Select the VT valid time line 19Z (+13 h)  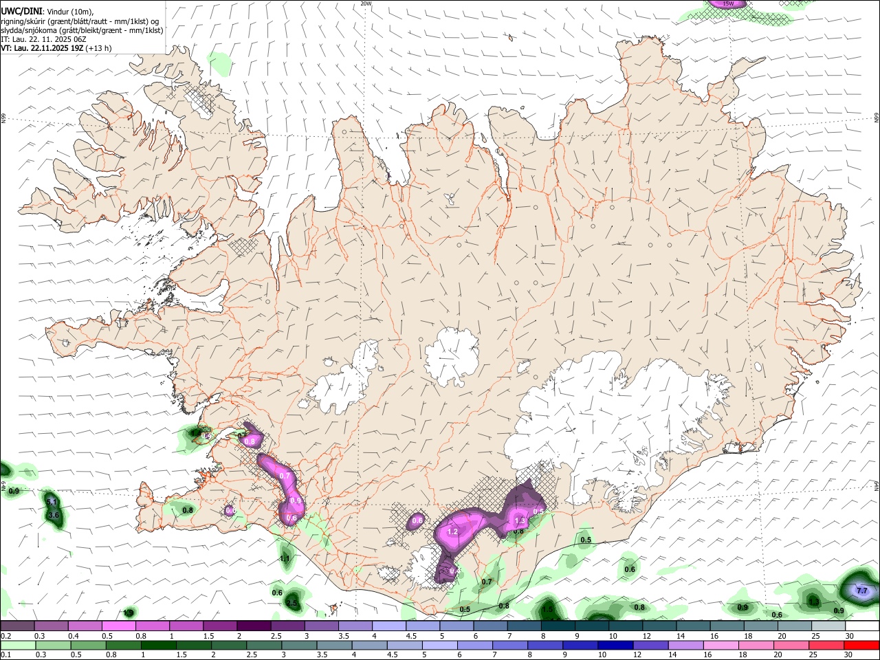click(56, 48)
